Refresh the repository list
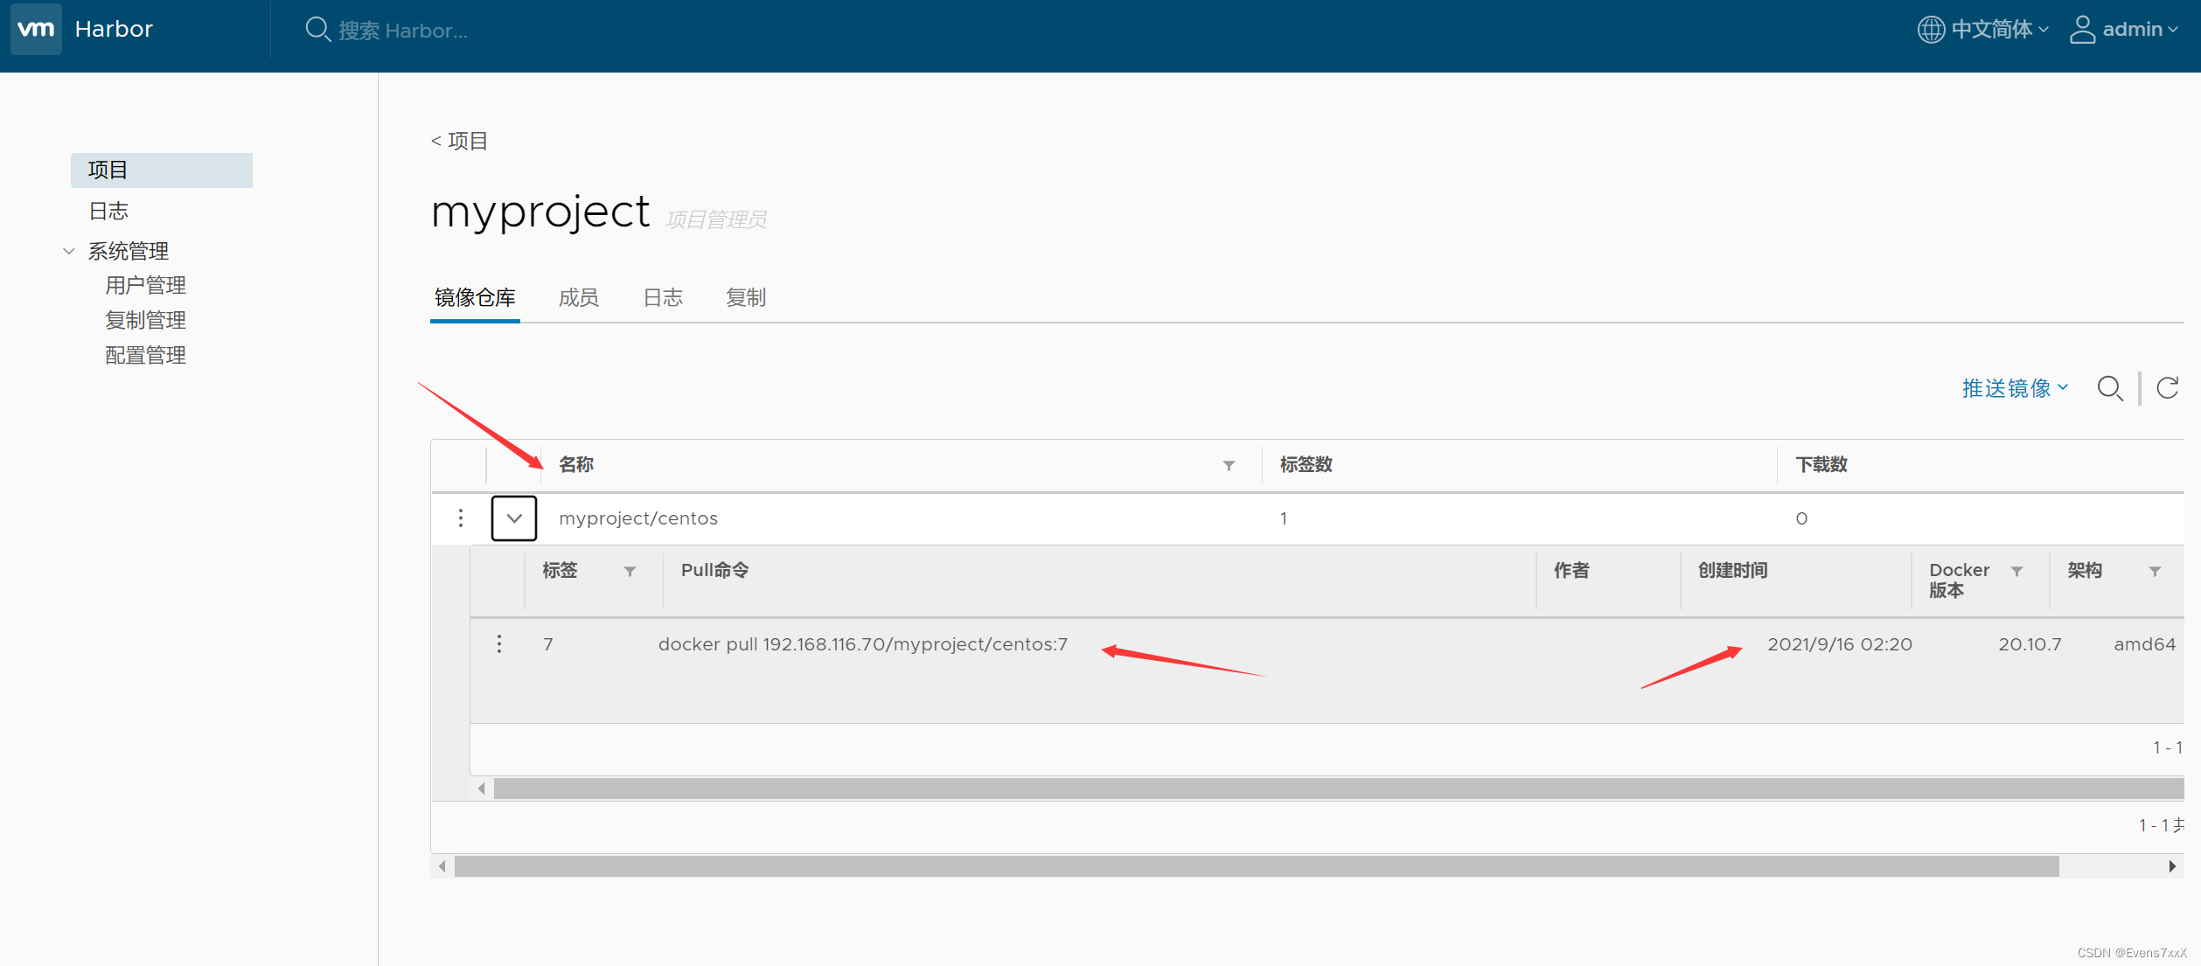Image resolution: width=2201 pixels, height=966 pixels. coord(2167,388)
